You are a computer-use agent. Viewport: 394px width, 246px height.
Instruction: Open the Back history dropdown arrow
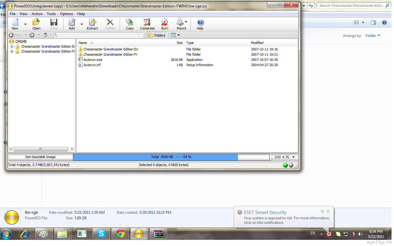click(26, 35)
